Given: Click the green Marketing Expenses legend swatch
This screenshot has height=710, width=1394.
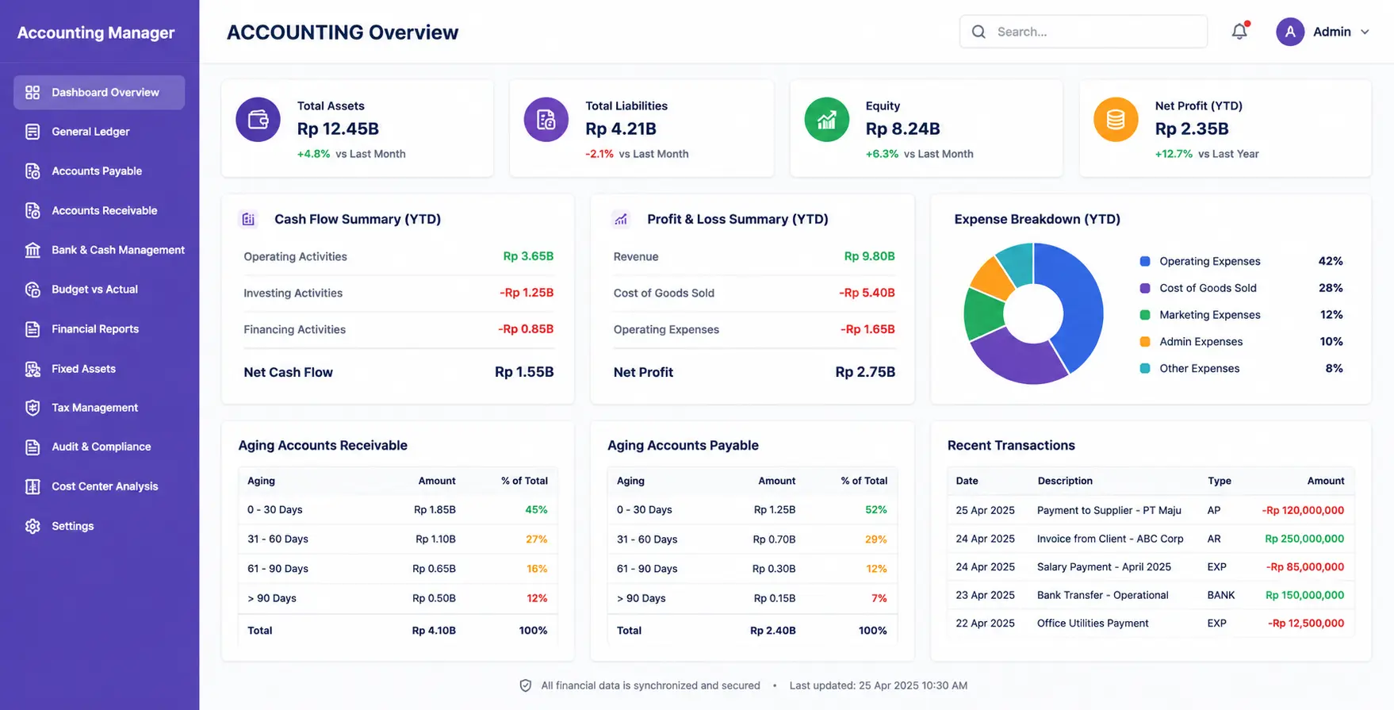Looking at the screenshot, I should click(x=1145, y=315).
